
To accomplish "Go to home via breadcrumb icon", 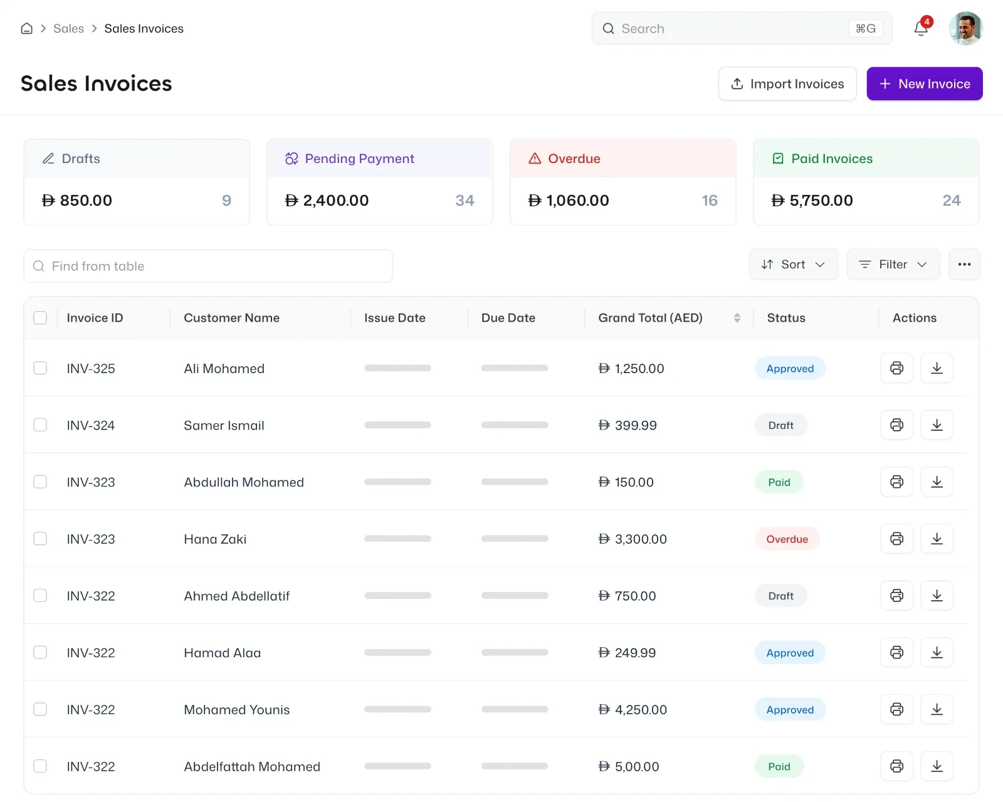I will pyautogui.click(x=26, y=28).
